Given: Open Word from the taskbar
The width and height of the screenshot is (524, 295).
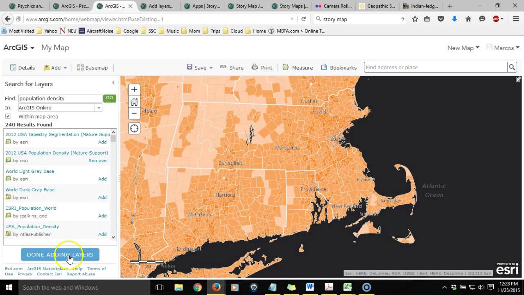Looking at the screenshot, I should coord(309,287).
